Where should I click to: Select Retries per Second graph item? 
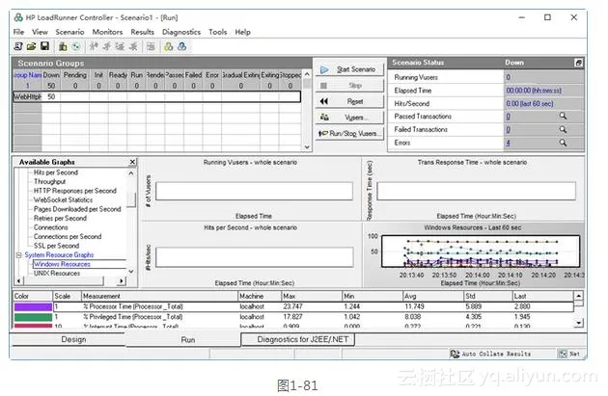click(x=60, y=219)
